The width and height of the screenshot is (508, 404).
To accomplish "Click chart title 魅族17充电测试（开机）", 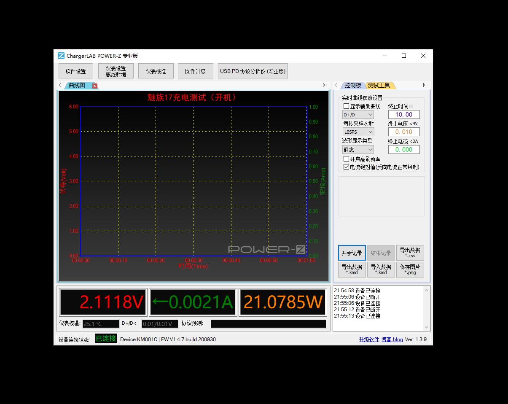I will [x=192, y=97].
